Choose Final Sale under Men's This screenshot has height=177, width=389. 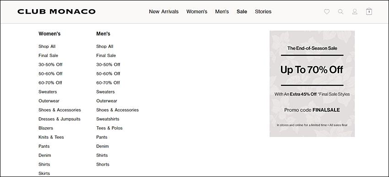106,56
